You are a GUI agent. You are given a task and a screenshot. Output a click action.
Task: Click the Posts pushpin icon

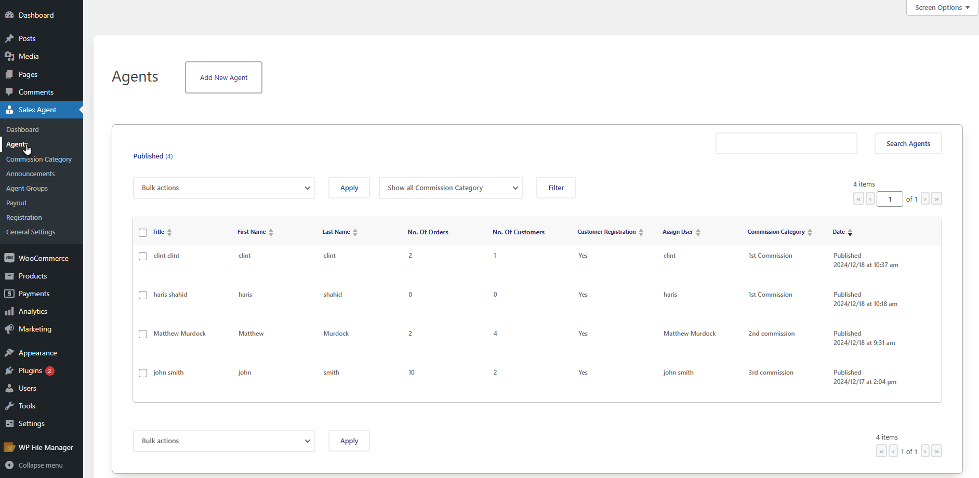(x=9, y=38)
